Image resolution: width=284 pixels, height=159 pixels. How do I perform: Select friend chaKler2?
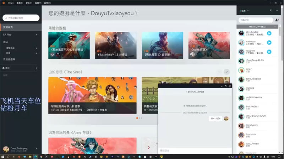coord(257,89)
